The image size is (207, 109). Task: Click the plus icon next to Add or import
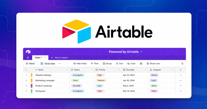52,57
